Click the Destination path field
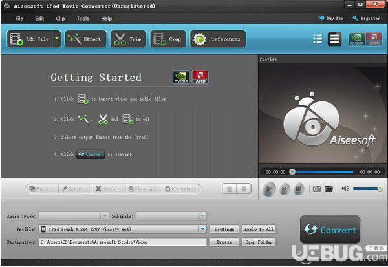This screenshot has width=388, height=267. [122, 242]
